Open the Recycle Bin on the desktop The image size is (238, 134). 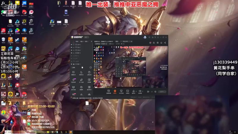(x=3, y=40)
